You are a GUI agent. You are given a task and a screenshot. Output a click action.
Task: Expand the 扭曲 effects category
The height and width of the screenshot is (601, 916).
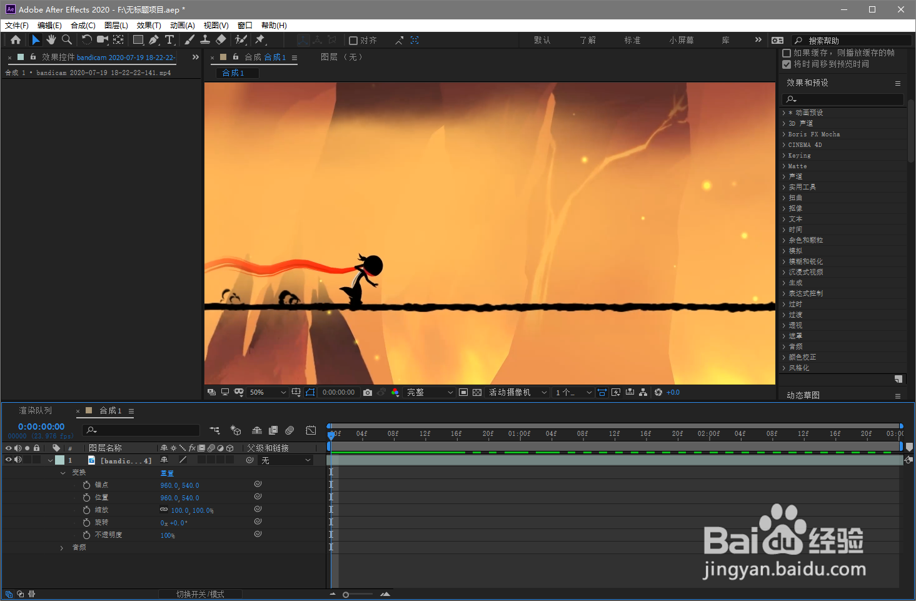point(783,198)
